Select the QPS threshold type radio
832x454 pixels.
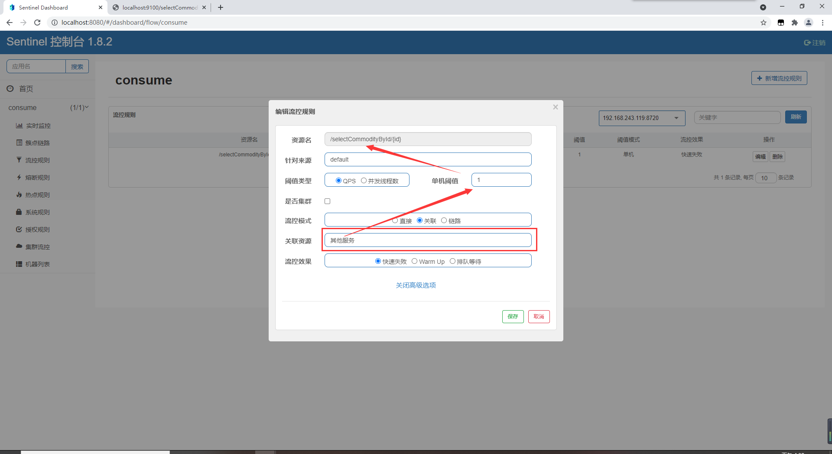coord(338,181)
